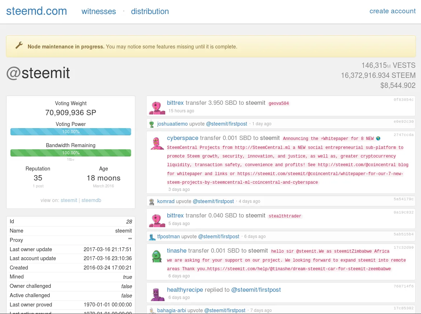The width and height of the screenshot is (421, 314).
Task: Open komrad user profile
Action: (x=166, y=201)
